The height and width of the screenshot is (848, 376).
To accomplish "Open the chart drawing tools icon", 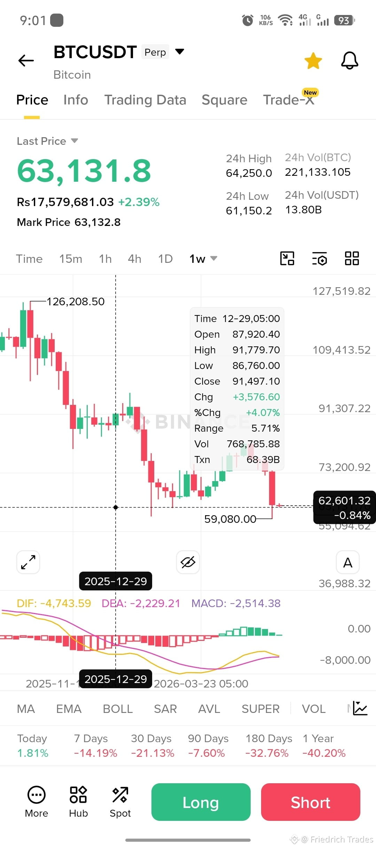I will pos(287,259).
